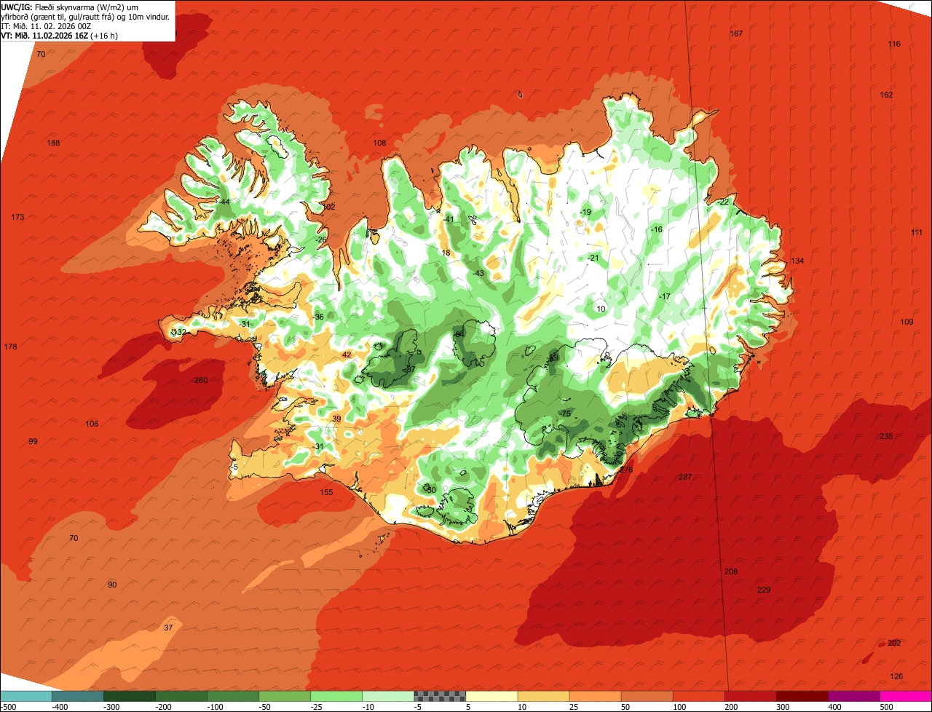Click the flux value 111 on the map

917,233
